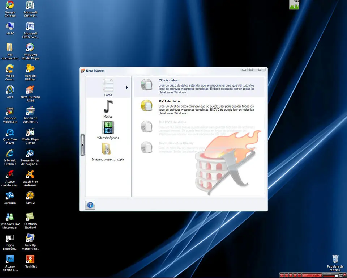Select the Datos category icon
347x278 pixels.
tap(108, 85)
